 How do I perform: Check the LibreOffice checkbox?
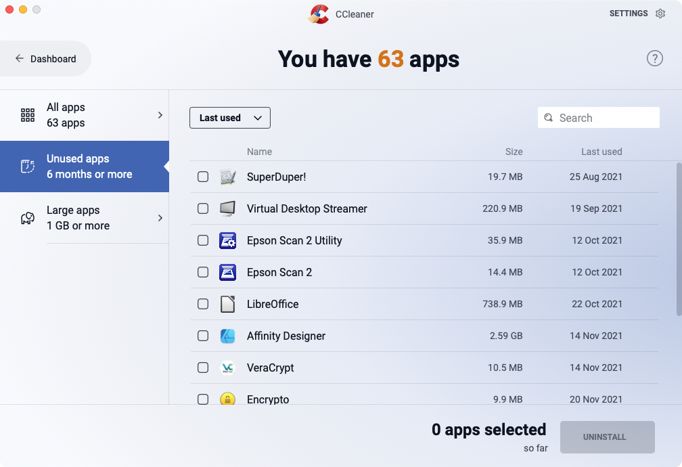[x=203, y=304]
